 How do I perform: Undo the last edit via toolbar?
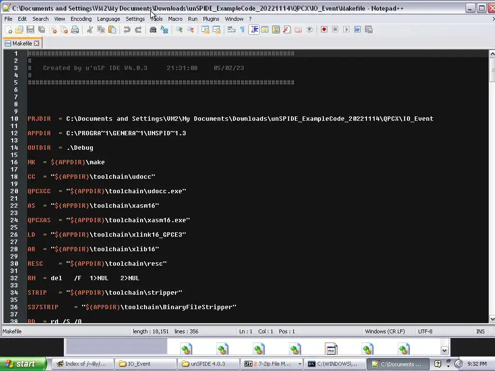pyautogui.click(x=127, y=29)
